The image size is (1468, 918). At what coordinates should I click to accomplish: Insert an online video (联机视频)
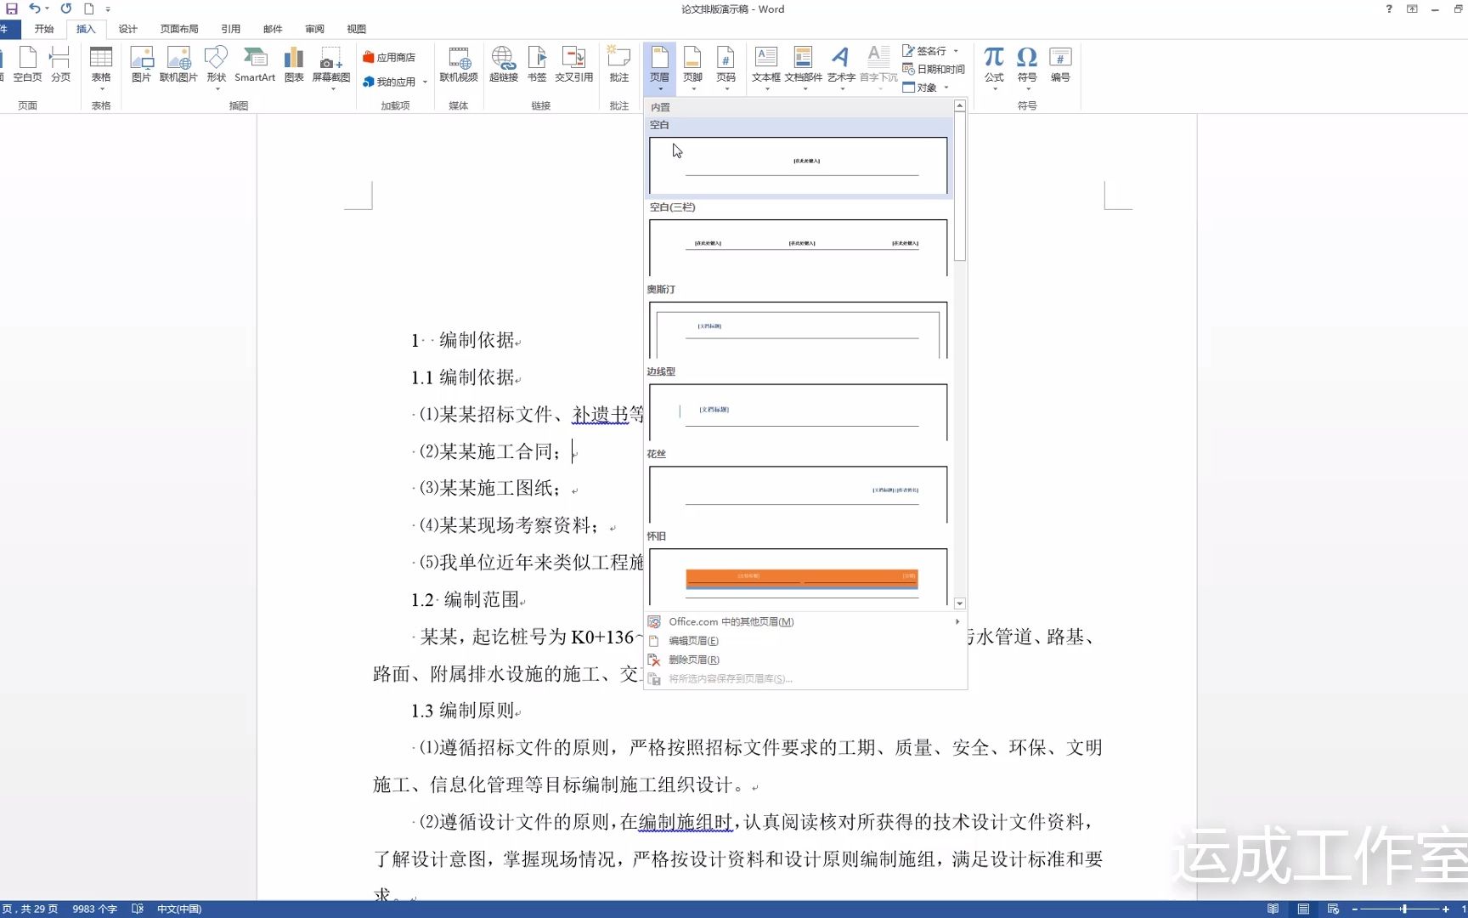[459, 65]
